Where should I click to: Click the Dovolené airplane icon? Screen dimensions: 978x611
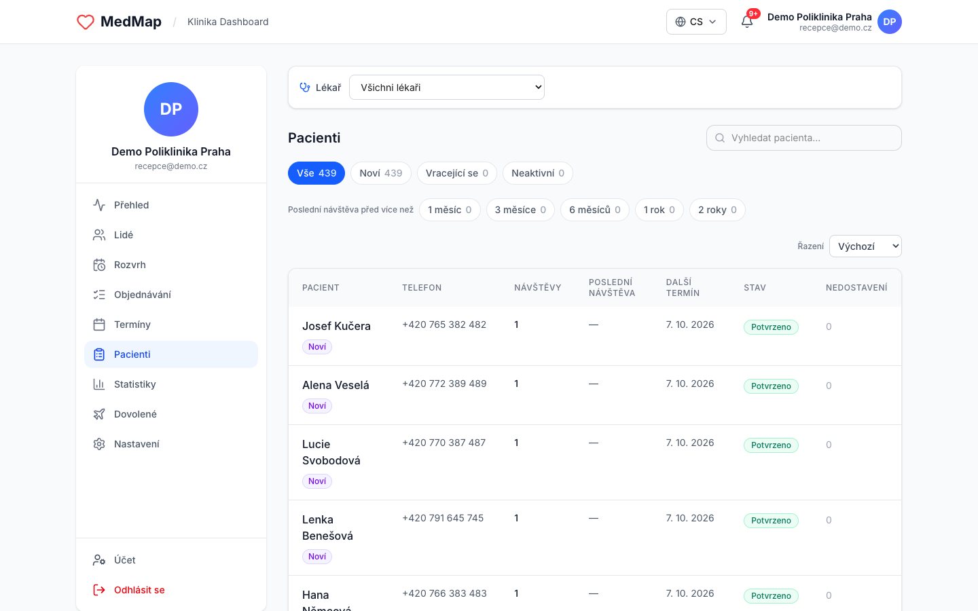pos(99,414)
